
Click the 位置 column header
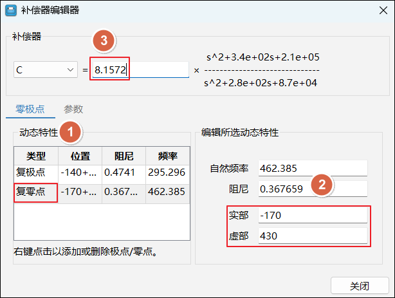[x=80, y=156]
